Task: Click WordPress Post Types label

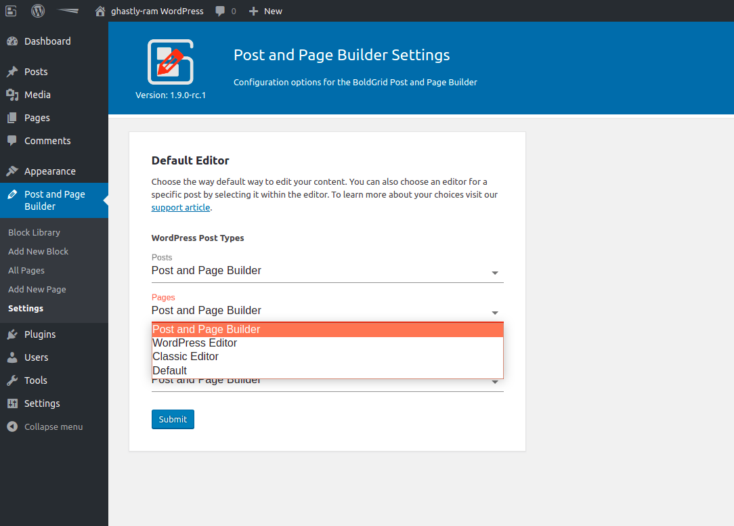Action: (x=198, y=238)
